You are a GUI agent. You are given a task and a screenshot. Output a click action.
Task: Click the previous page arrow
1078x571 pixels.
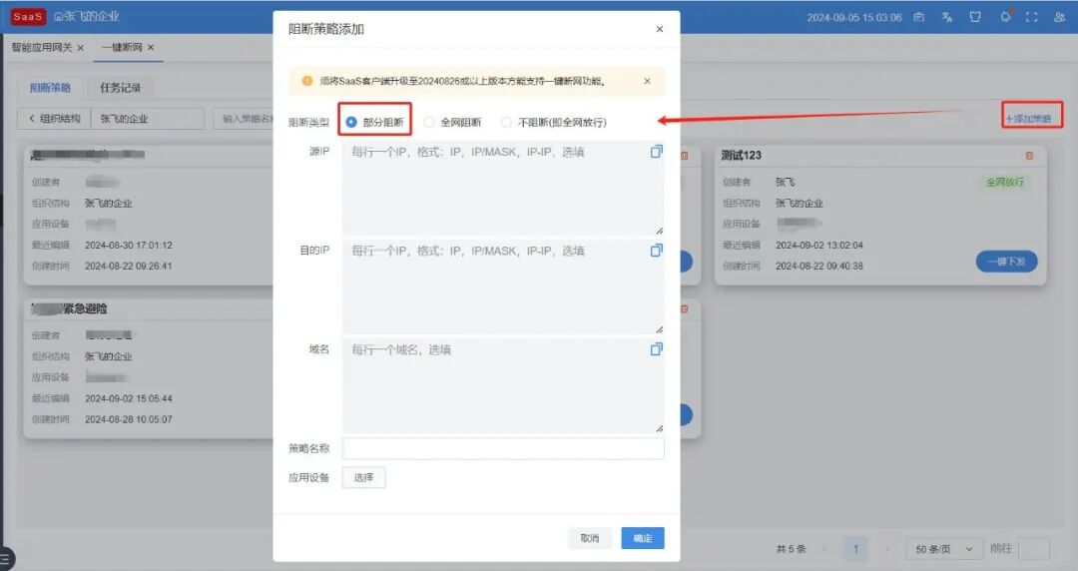coord(824,549)
